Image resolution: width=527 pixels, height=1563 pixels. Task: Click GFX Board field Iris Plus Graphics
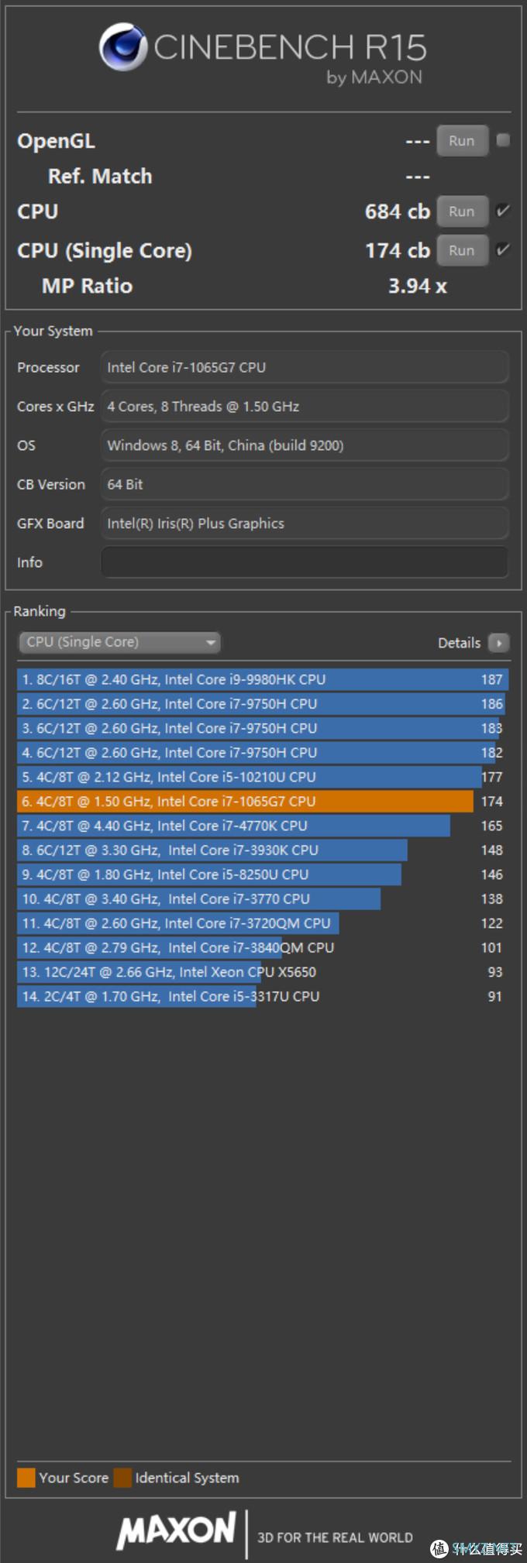click(x=305, y=524)
